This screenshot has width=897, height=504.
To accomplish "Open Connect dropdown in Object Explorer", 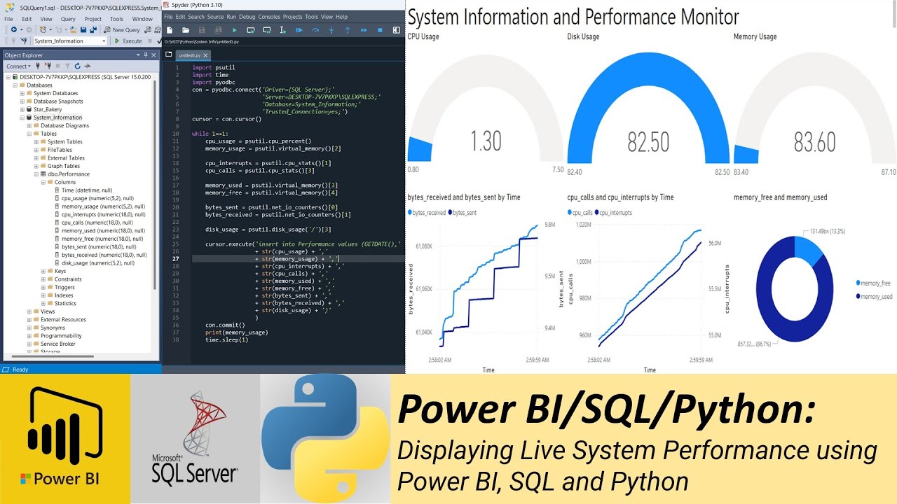I will (17, 66).
